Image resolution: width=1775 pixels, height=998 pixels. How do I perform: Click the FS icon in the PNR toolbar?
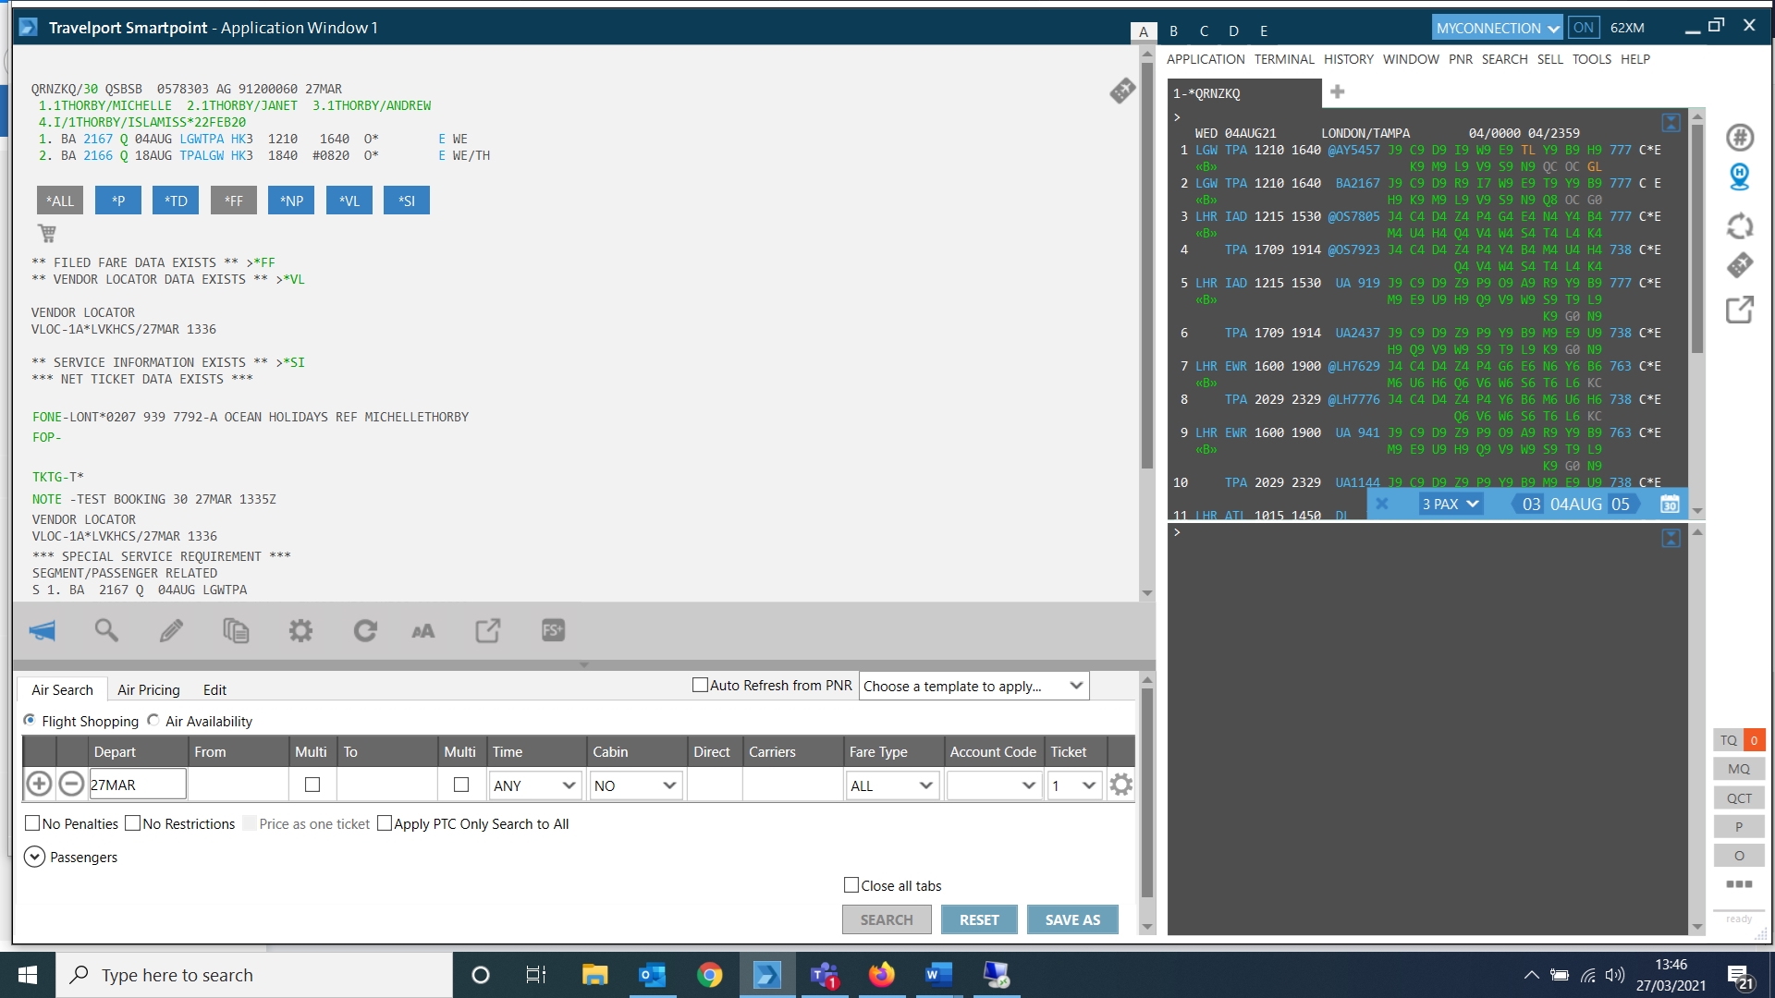tap(553, 631)
